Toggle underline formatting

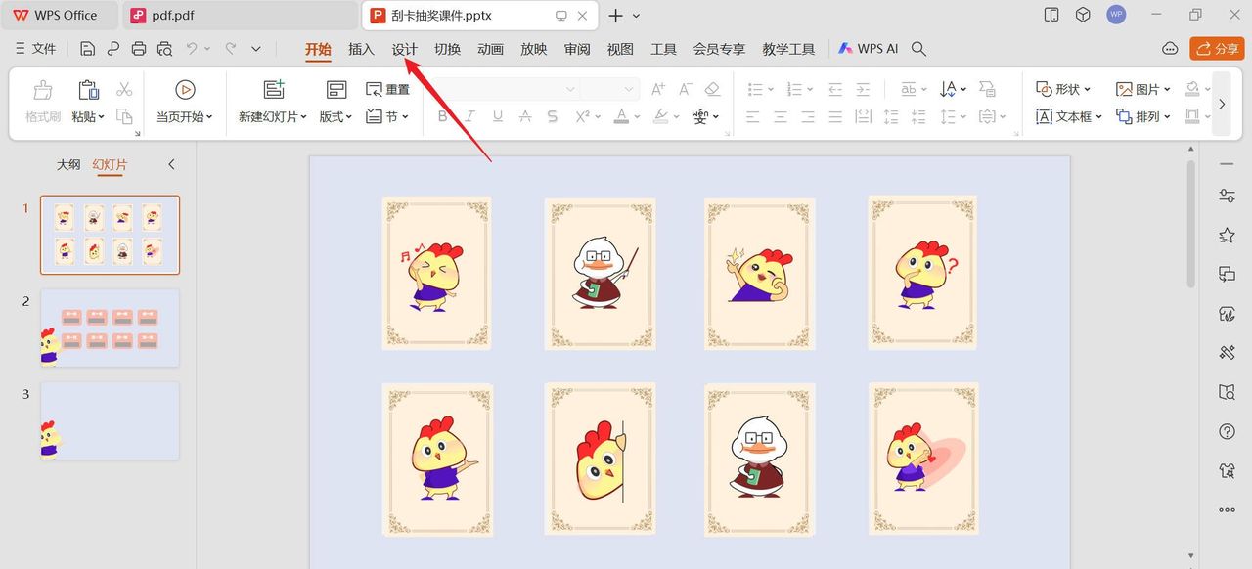click(x=498, y=116)
